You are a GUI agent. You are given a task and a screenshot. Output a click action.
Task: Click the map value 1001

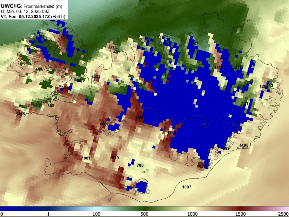click(86, 158)
